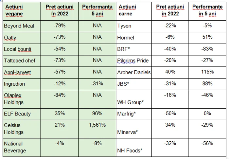
Task: Click the Actiuni carne header cell
Action: [134, 11]
